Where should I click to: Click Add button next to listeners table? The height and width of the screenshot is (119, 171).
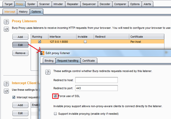coord(20,37)
